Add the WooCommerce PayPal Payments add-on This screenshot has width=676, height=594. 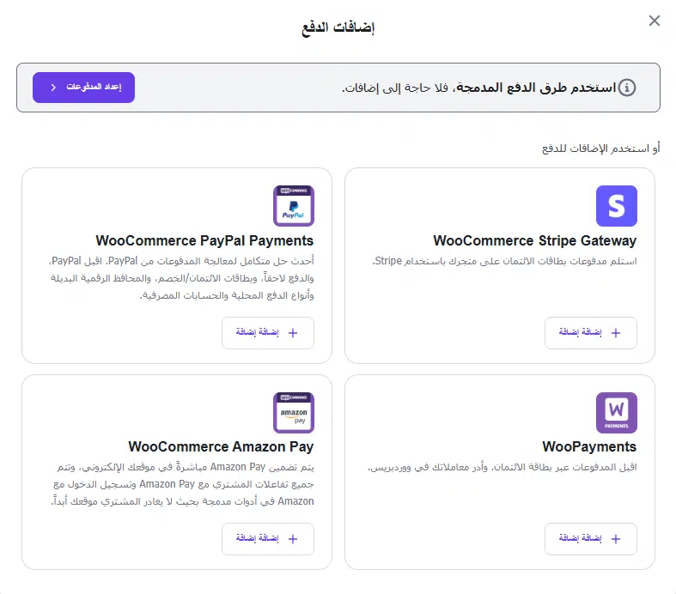coord(268,333)
